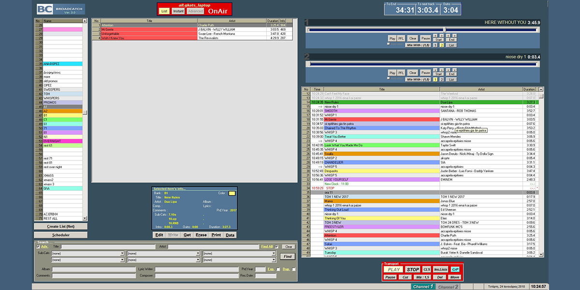Click the CLS icon in the Transport panel
Screen dimensions: 580x290
(x=426, y=269)
